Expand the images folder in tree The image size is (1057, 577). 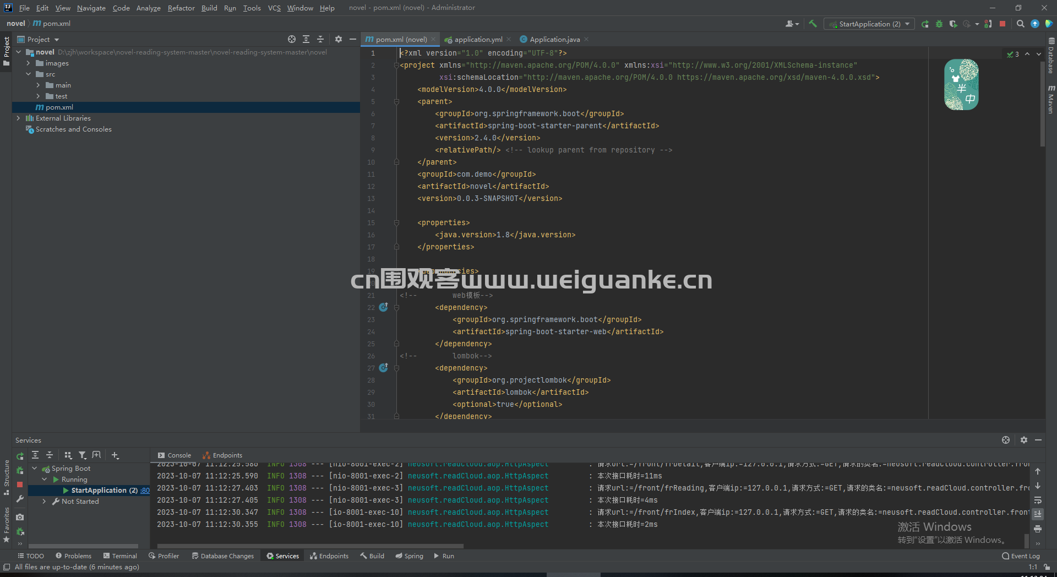tap(28, 63)
